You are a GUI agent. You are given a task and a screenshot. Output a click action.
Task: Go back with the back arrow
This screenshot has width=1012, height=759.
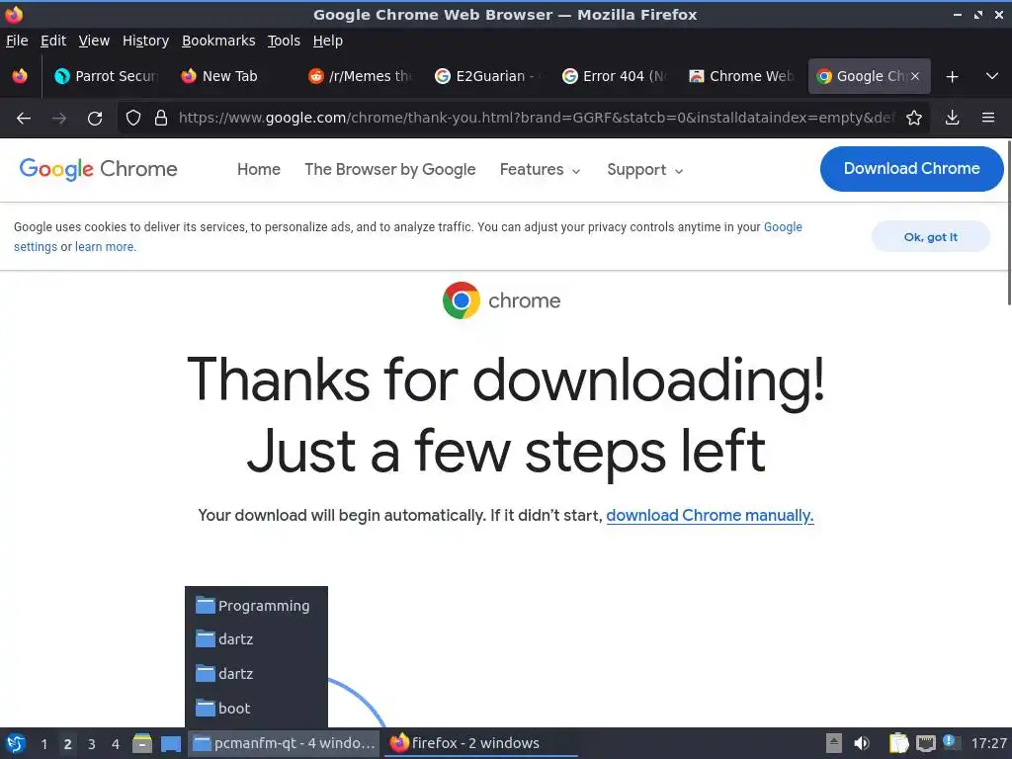[x=24, y=119]
